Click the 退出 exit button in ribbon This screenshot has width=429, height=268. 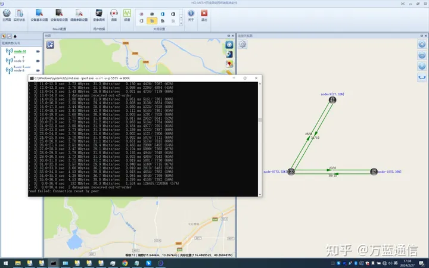tap(204, 14)
